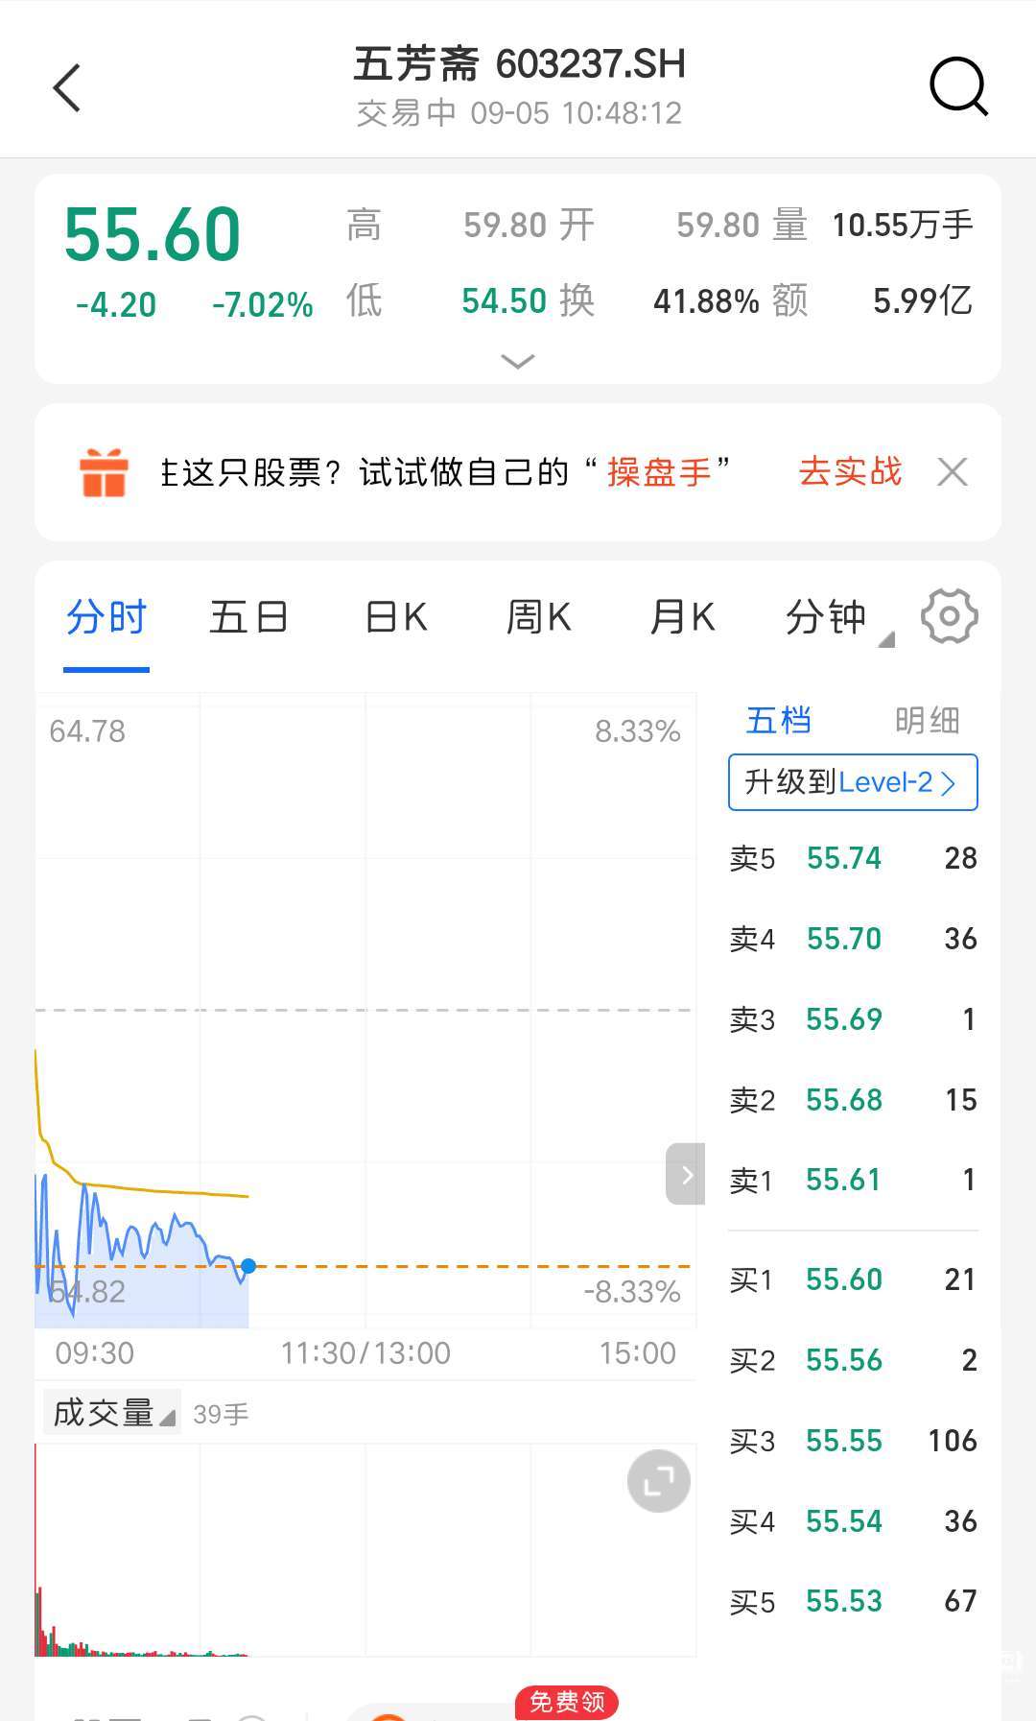Open the 成交量 indicator dropdown

112,1413
